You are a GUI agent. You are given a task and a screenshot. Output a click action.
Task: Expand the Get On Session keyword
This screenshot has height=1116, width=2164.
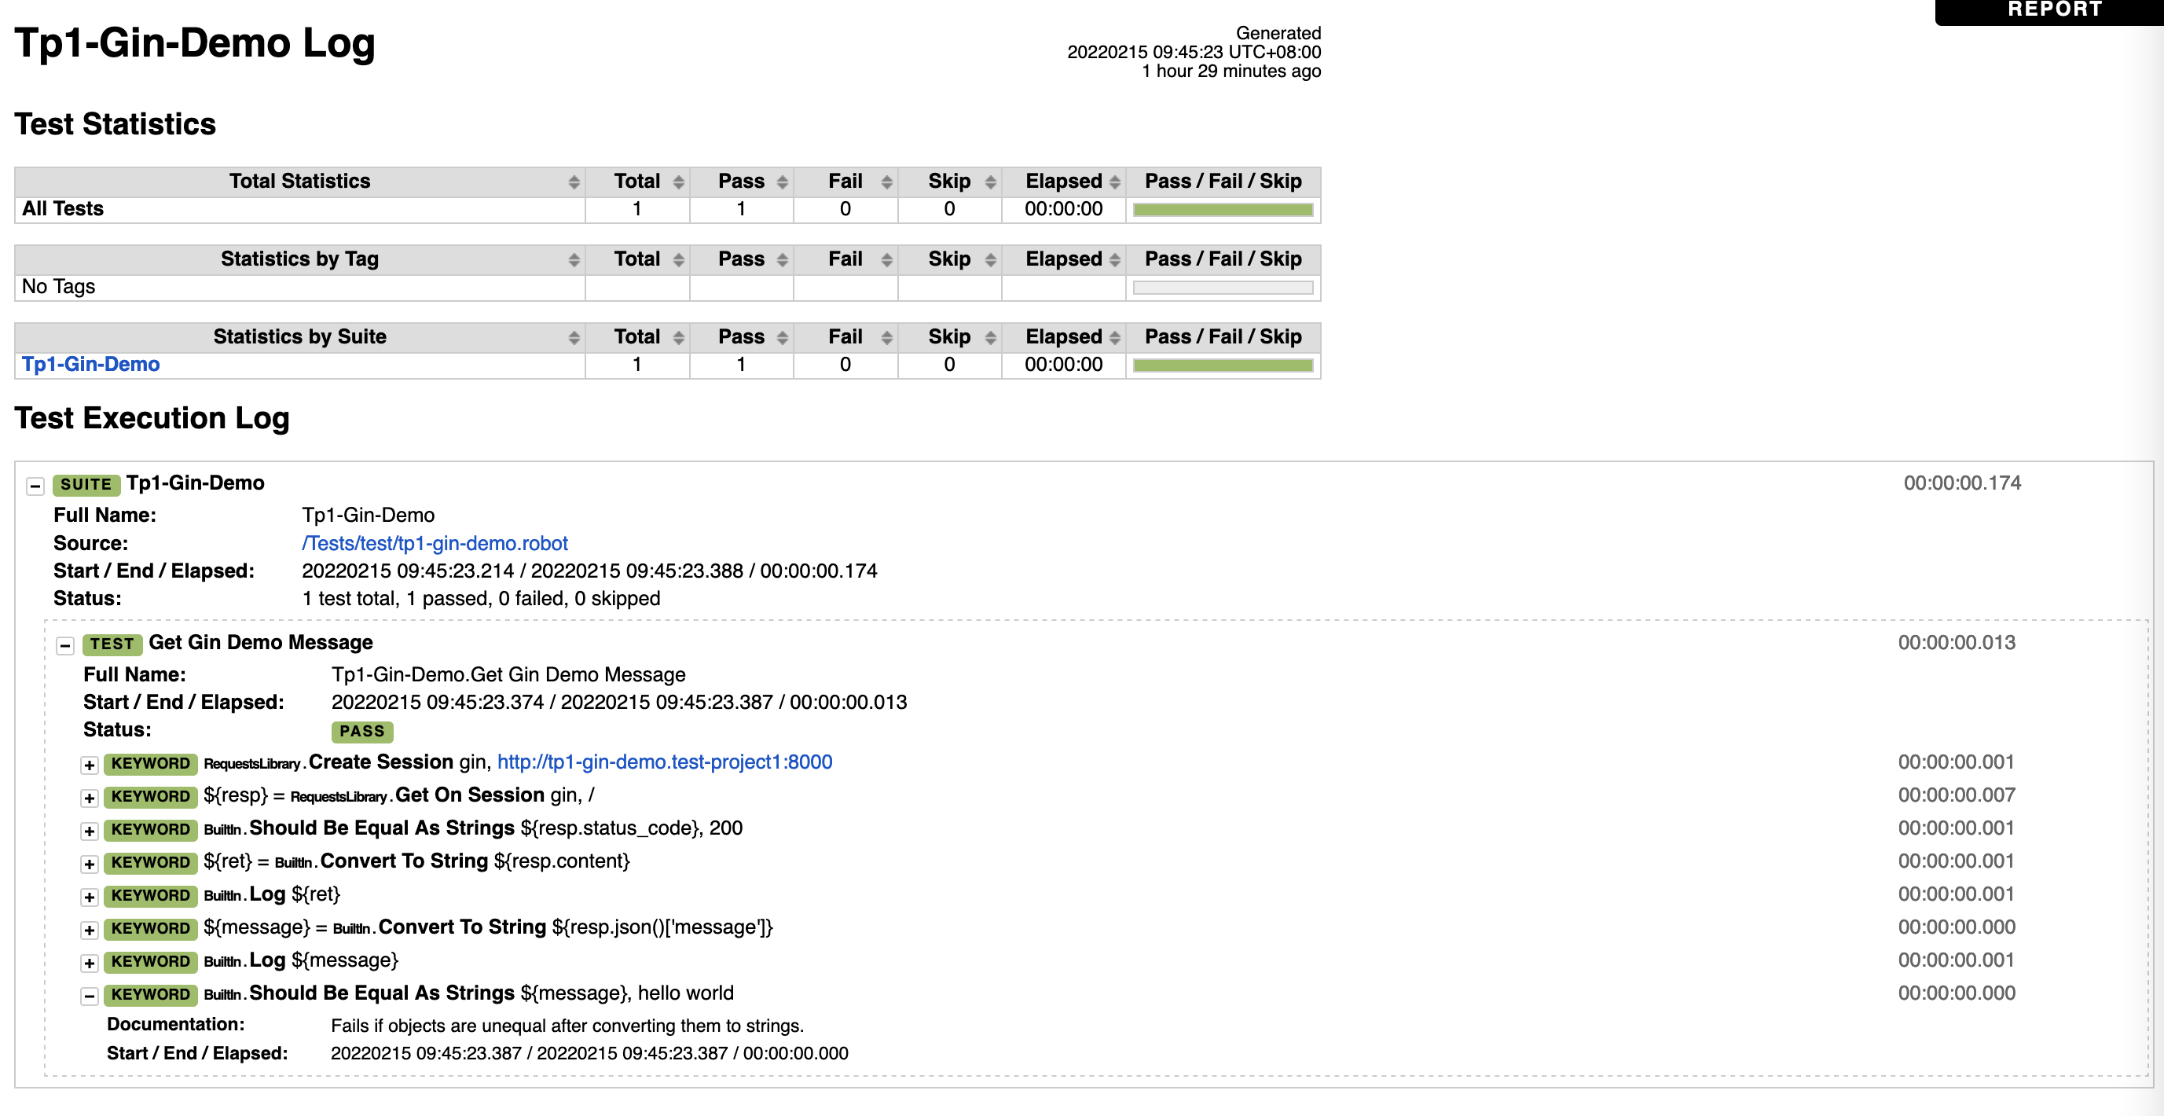click(x=89, y=798)
